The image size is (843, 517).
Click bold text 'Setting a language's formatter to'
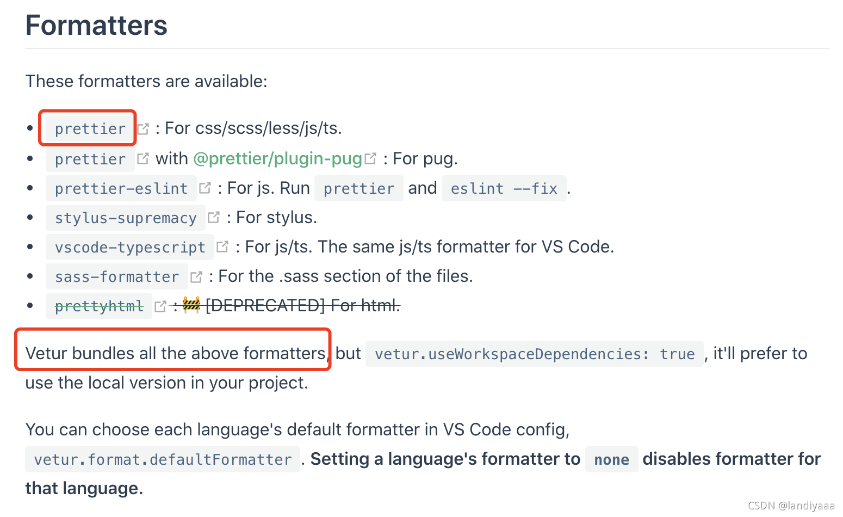point(445,459)
